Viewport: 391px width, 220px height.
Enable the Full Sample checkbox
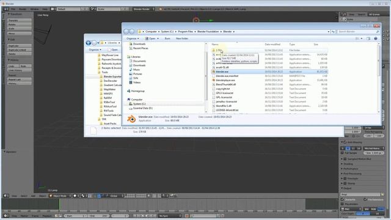click(x=342, y=153)
